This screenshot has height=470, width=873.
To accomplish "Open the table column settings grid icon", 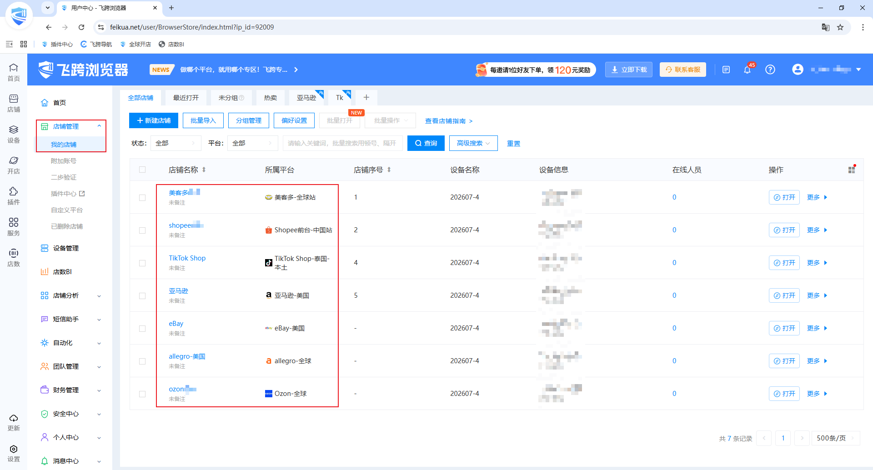I will coord(852,170).
